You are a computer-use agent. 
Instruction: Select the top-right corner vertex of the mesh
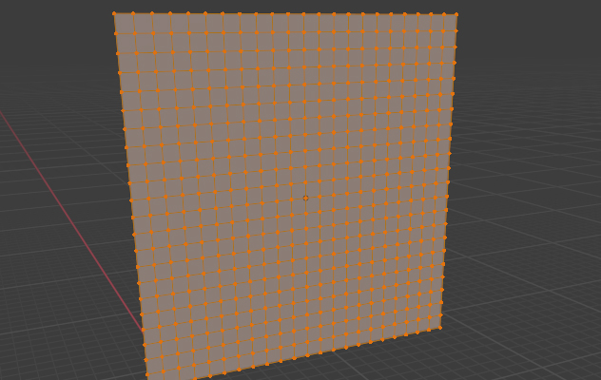coord(456,15)
